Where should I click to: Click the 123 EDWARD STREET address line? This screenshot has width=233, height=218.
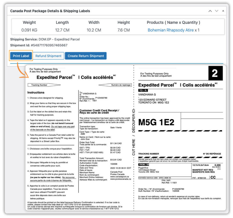(x=152, y=100)
